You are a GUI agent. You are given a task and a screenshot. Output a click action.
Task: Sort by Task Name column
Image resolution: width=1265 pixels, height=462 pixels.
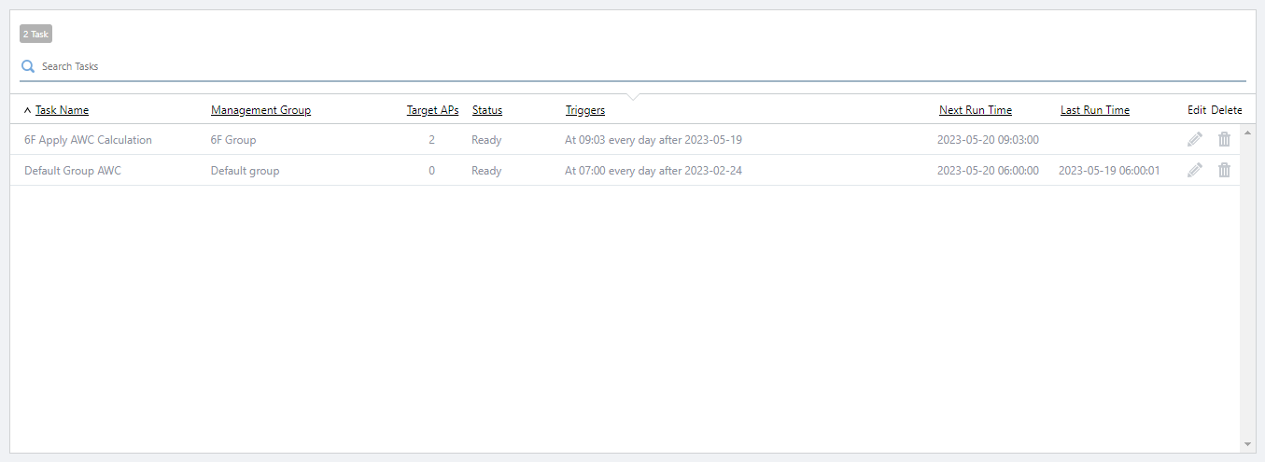pos(62,110)
